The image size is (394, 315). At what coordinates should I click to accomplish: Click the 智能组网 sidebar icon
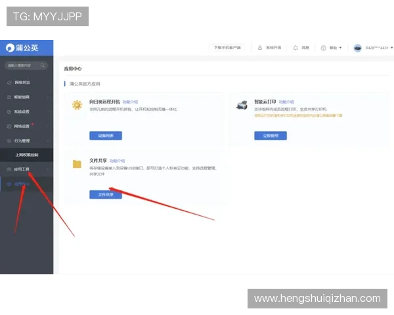(9, 97)
